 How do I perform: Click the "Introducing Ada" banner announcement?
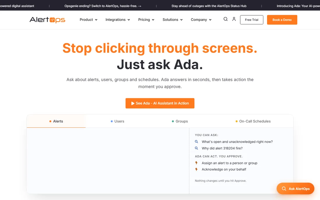[x=298, y=6]
